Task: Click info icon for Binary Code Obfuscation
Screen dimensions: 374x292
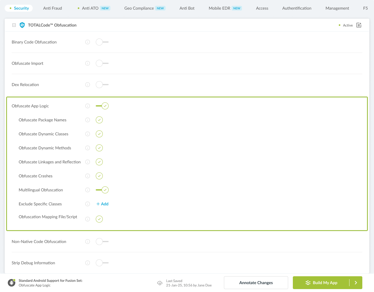Action: 88,42
